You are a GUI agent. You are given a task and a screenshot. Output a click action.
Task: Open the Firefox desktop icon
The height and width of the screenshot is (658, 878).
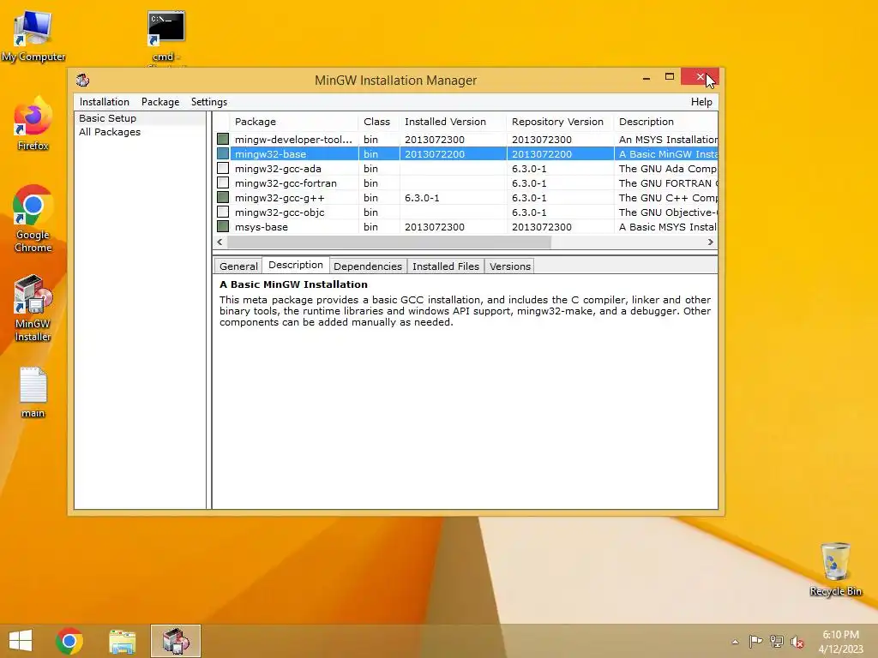33,124
